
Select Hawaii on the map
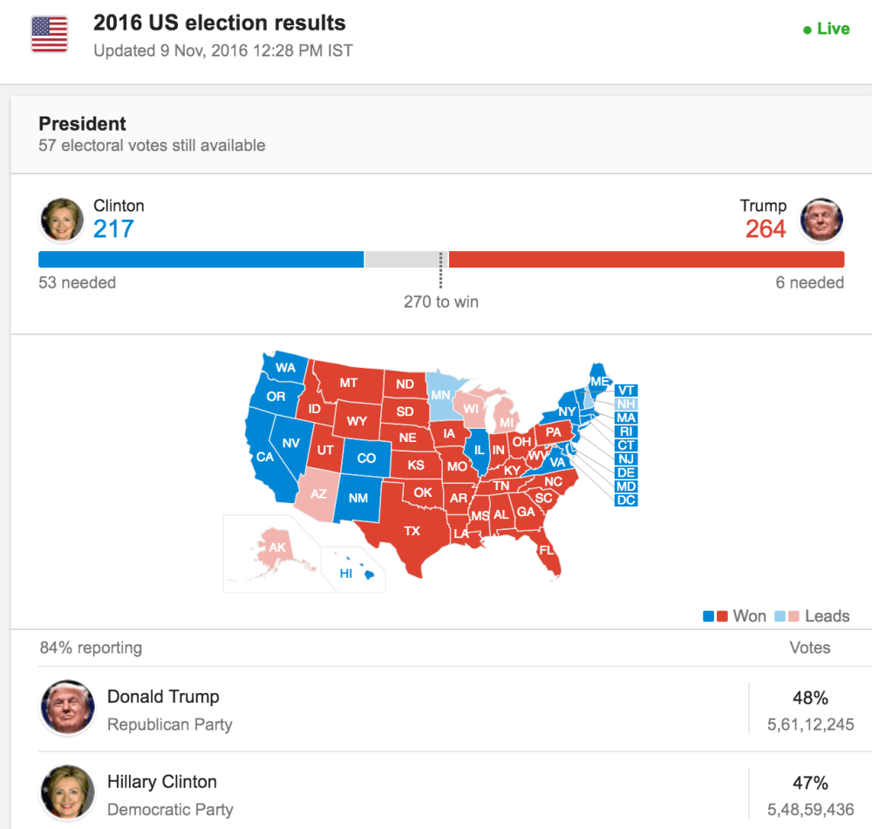tap(346, 574)
